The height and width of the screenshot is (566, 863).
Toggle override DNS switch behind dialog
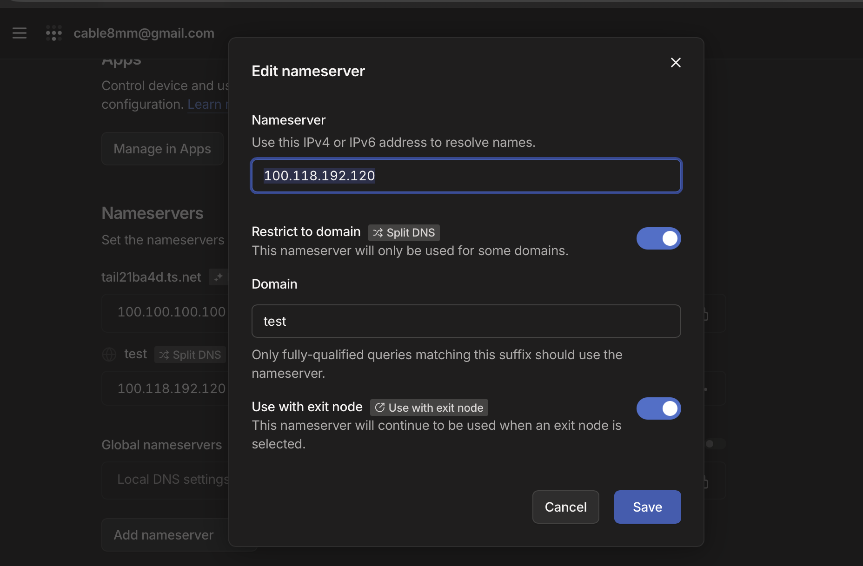coord(715,444)
